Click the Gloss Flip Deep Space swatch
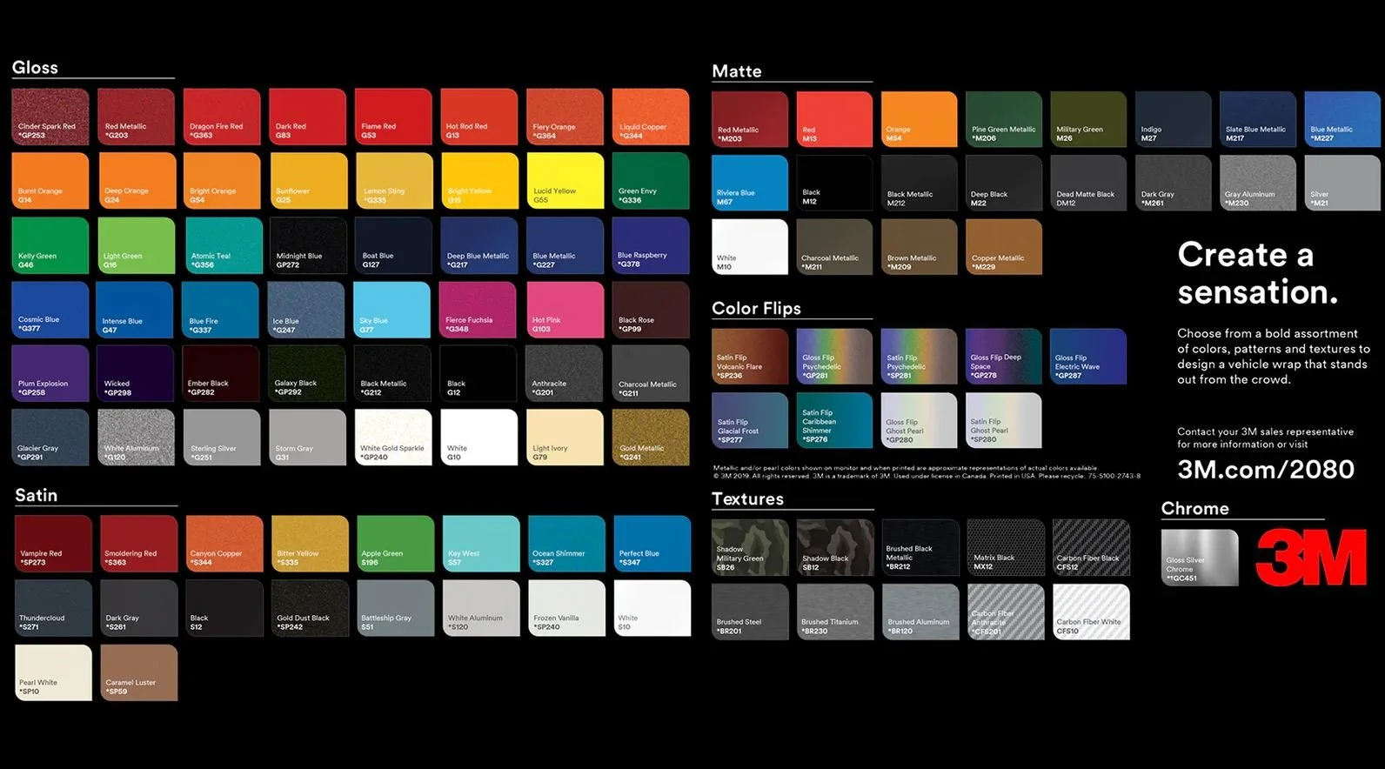 tap(1004, 357)
